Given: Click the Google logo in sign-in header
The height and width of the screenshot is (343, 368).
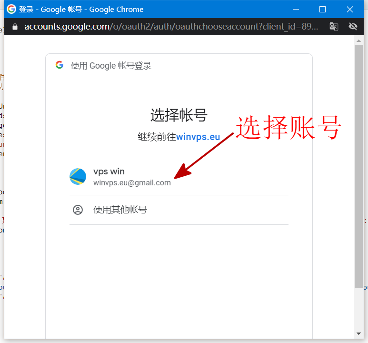Looking at the screenshot, I should [x=60, y=65].
